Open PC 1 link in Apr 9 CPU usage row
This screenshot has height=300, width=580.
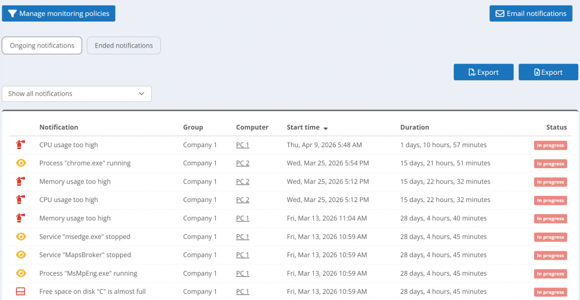pyautogui.click(x=242, y=145)
